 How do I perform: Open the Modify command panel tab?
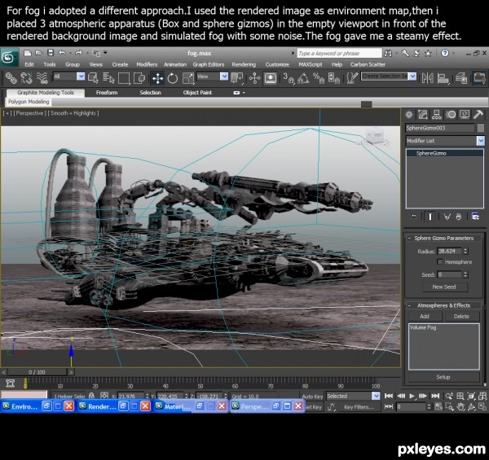pos(423,115)
